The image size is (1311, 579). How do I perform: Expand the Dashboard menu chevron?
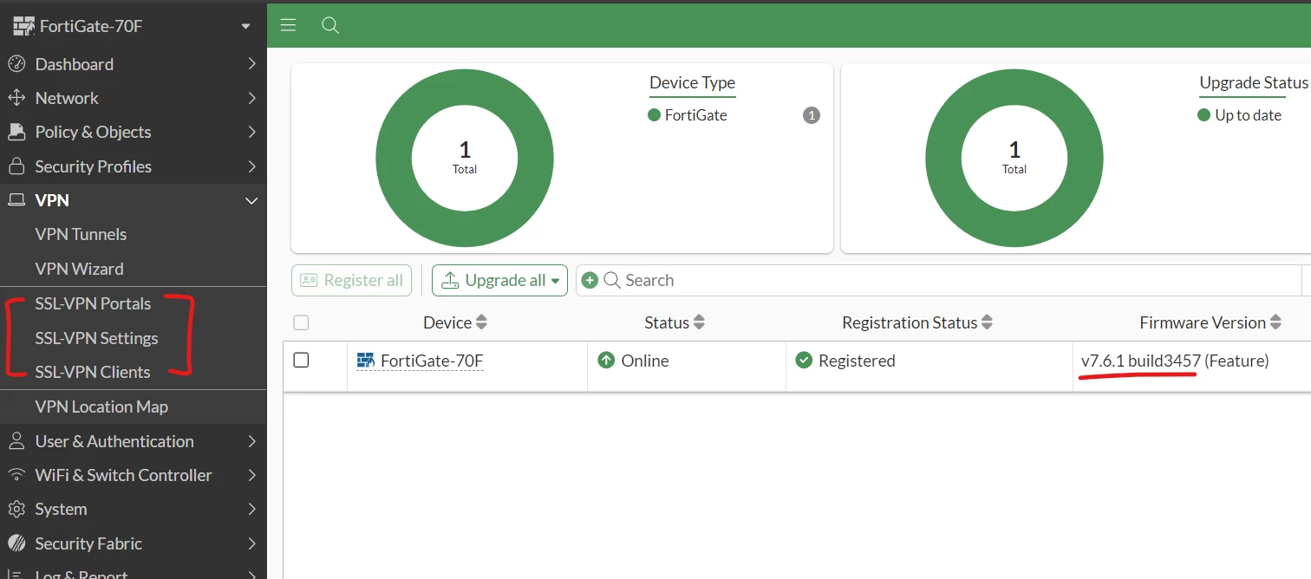pyautogui.click(x=251, y=64)
